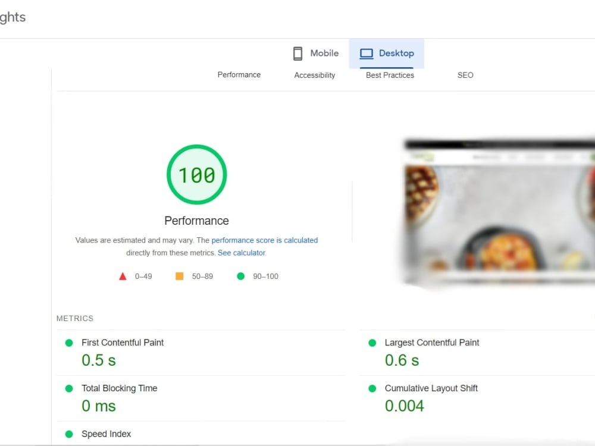Click the orange square 50–89 legend icon
Screen dimensions: 595x446
pyautogui.click(x=180, y=276)
